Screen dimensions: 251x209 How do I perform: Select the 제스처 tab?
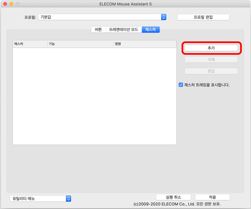(x=151, y=30)
